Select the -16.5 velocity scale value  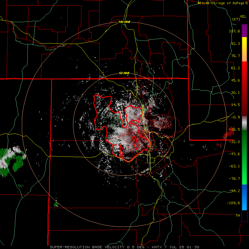[234, 129]
